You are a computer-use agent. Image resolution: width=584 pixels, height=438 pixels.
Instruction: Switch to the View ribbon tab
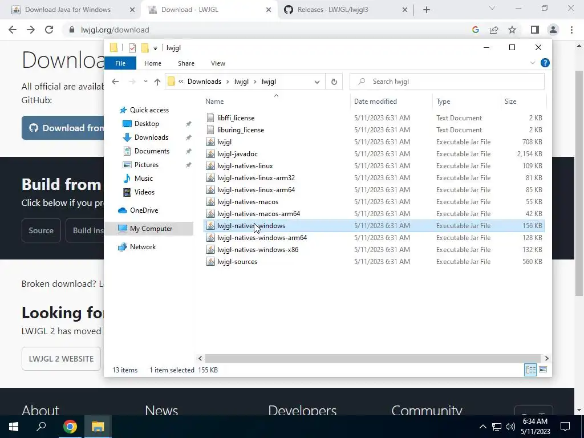click(218, 63)
